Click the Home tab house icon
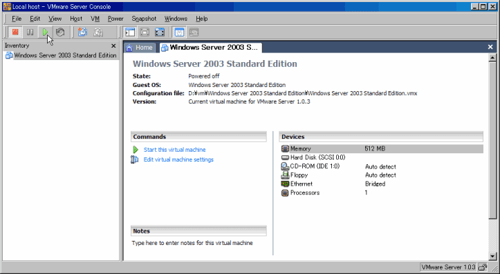Image resolution: width=500 pixels, height=274 pixels. (129, 48)
